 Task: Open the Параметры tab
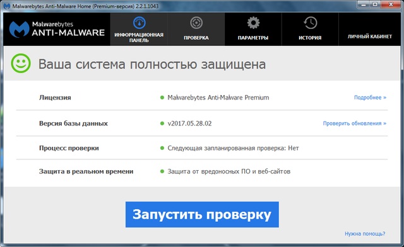pos(253,30)
